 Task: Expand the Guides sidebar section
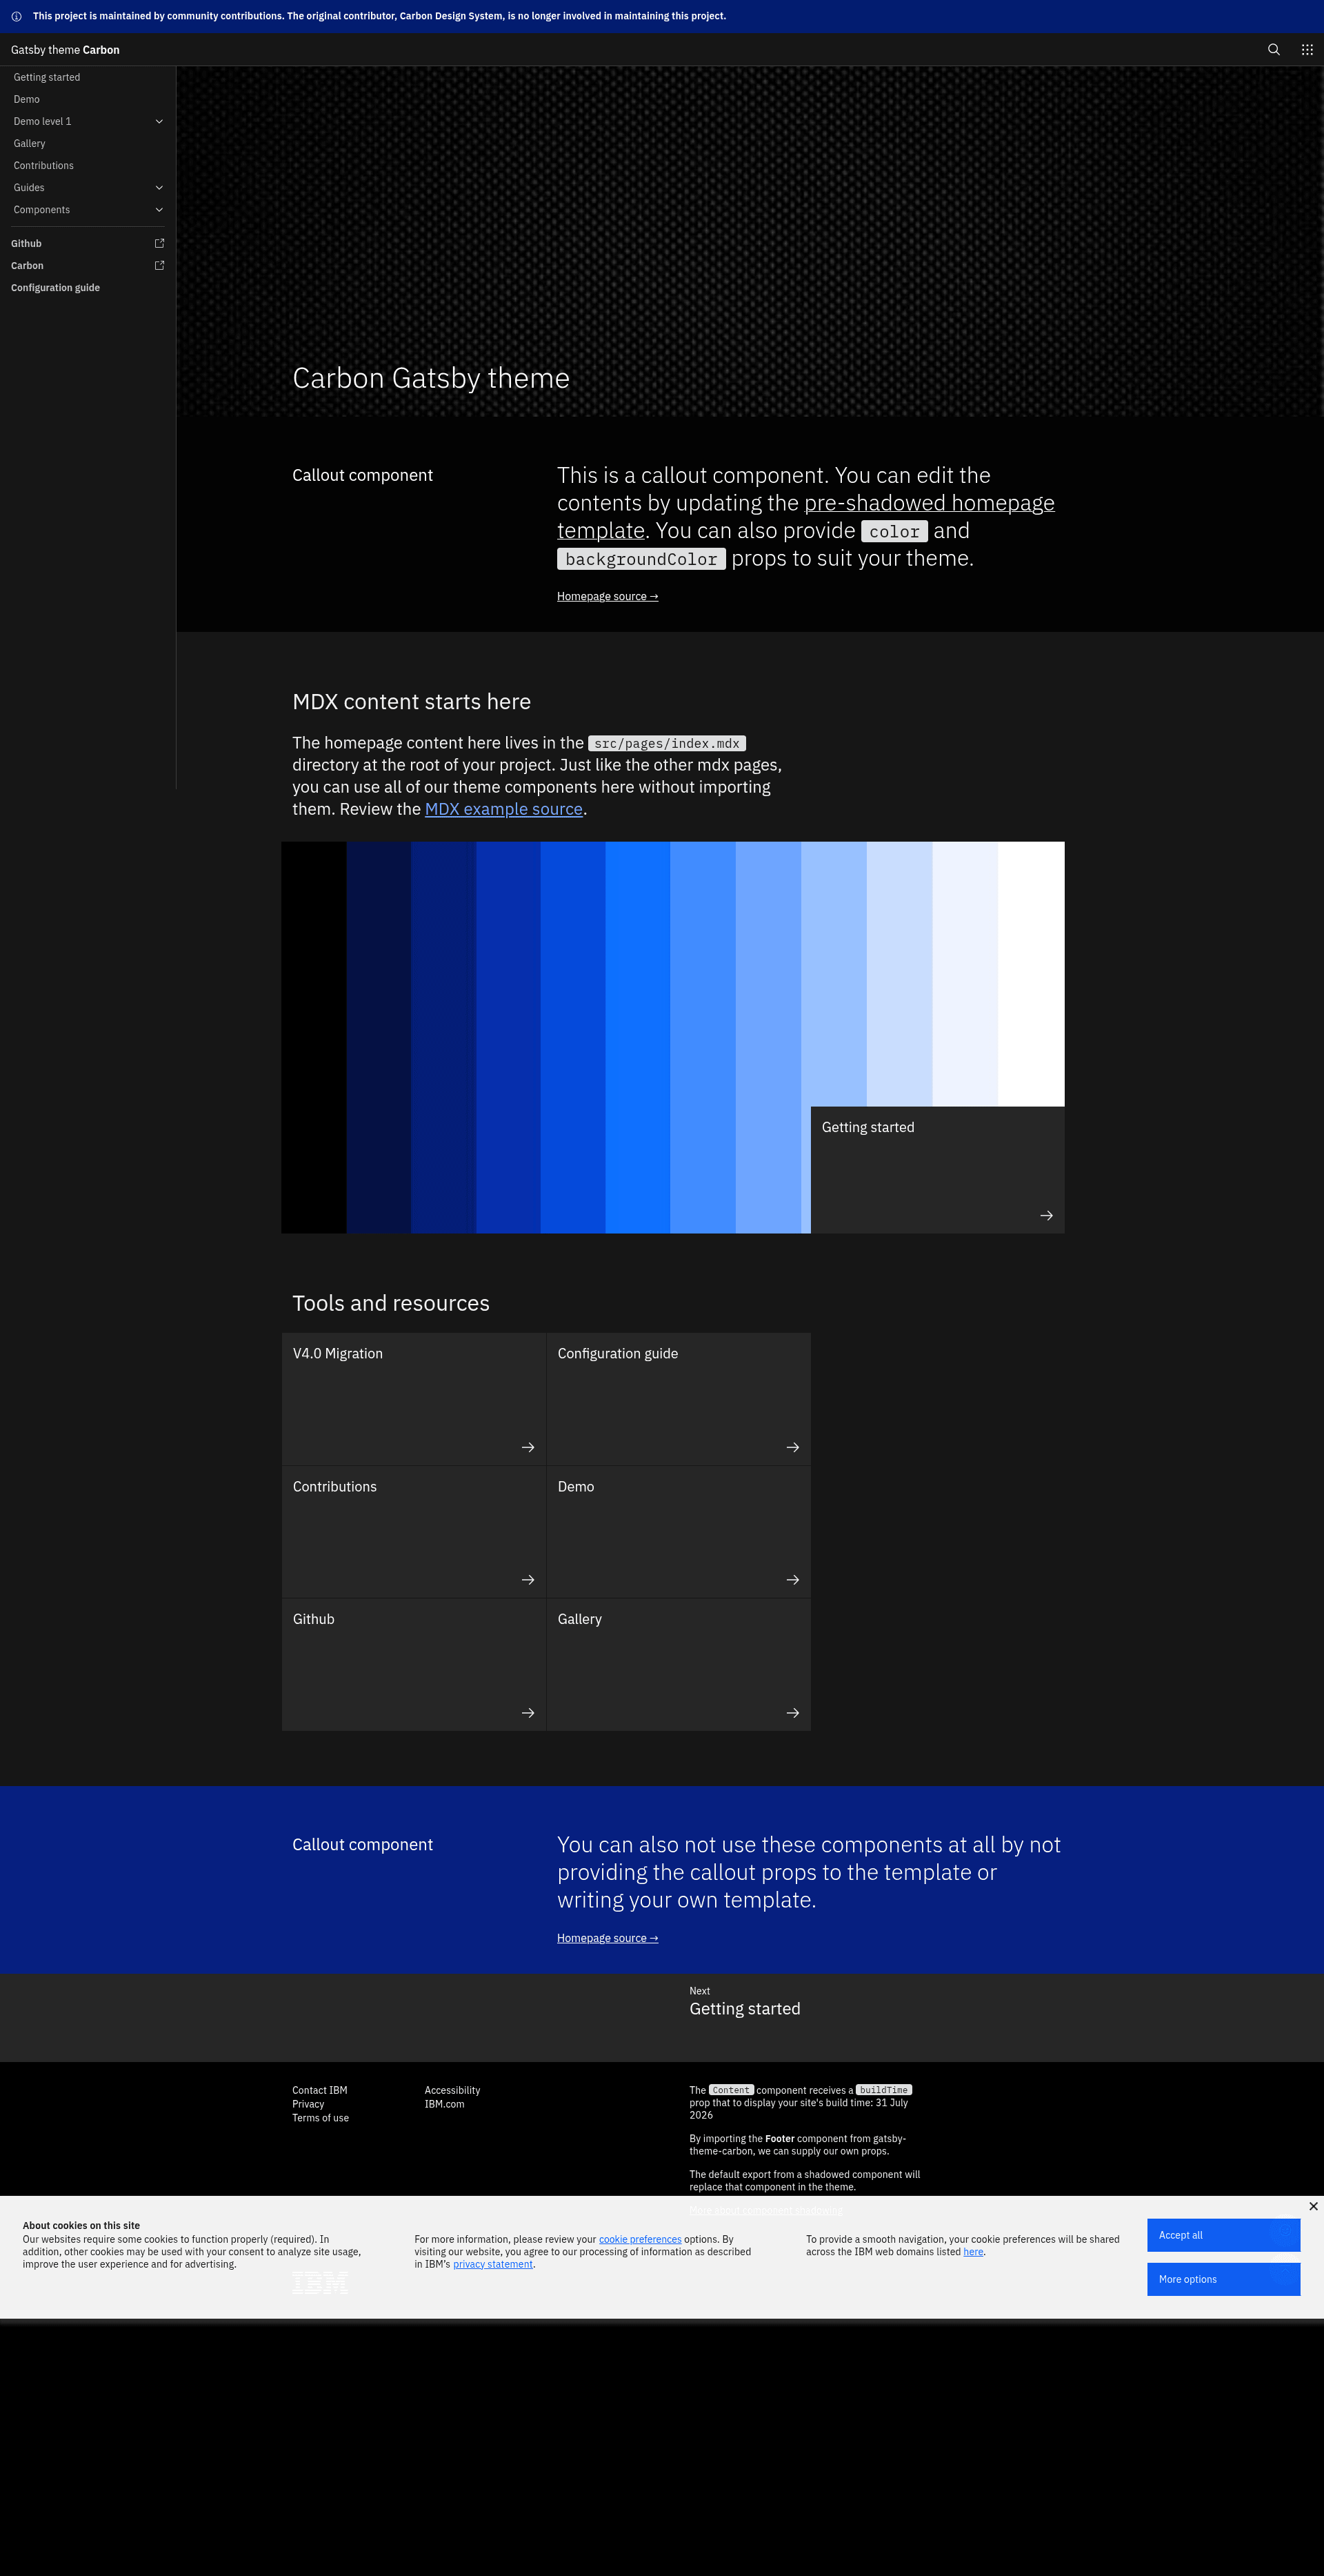tap(88, 187)
